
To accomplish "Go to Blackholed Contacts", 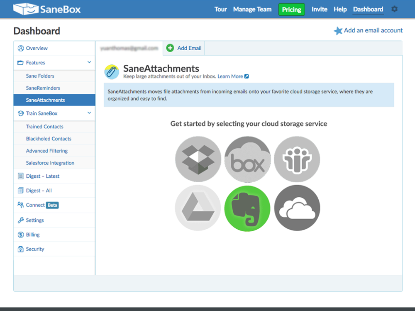I will coord(49,139).
